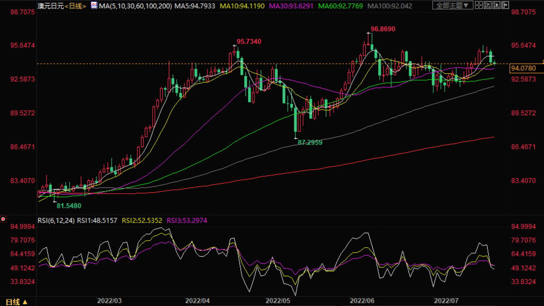The image size is (544, 306).
Task: Click the green MA60 value legend
Action: [340, 6]
